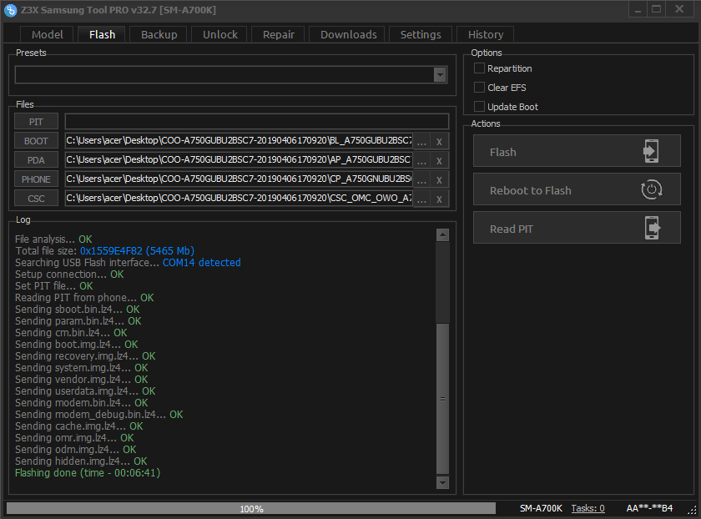Click 'COM14 detected' log text
The image size is (701, 519).
click(x=202, y=262)
